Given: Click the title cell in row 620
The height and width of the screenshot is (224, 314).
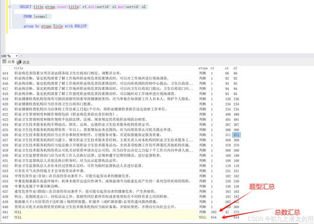Looking at the screenshot, I should coord(53,104).
